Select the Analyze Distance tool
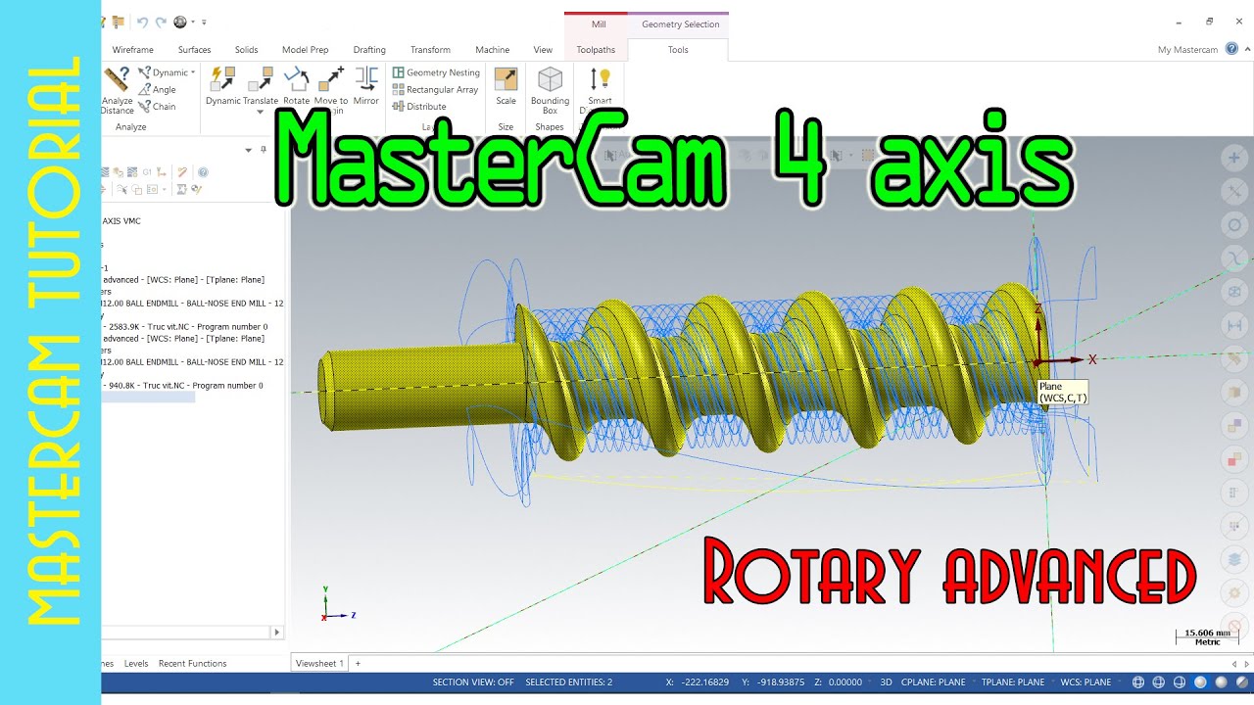 pos(117,91)
